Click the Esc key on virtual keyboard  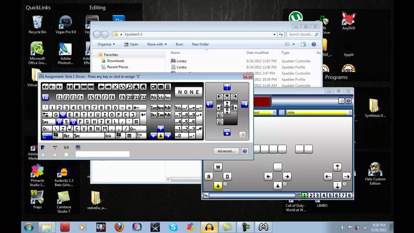pyautogui.click(x=45, y=97)
